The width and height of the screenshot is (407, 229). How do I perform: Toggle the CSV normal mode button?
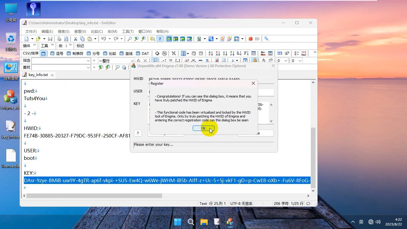tap(43, 53)
